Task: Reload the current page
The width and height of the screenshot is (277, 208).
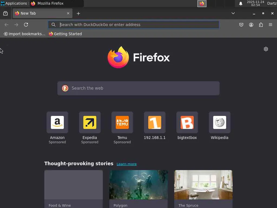Action: (x=26, y=25)
